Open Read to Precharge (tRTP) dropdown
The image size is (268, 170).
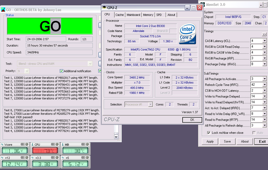tap(264, 120)
